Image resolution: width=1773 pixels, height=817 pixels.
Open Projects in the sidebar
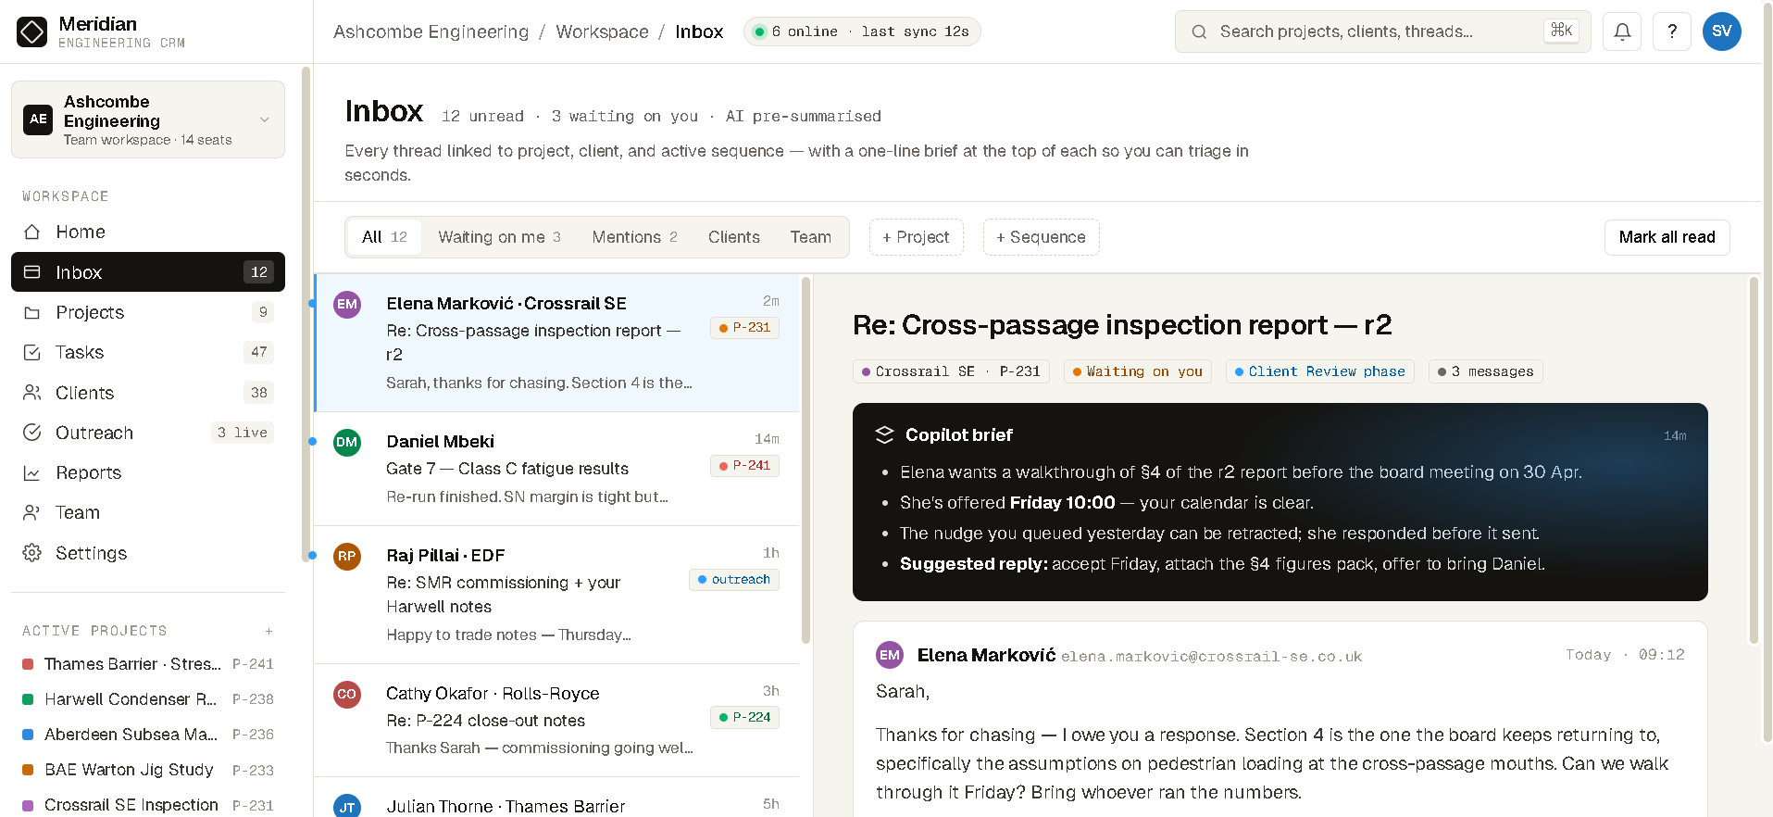[x=148, y=312]
